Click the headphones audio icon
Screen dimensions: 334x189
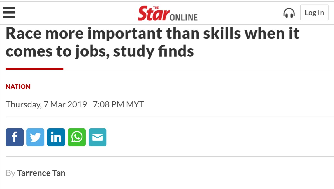pos(289,13)
